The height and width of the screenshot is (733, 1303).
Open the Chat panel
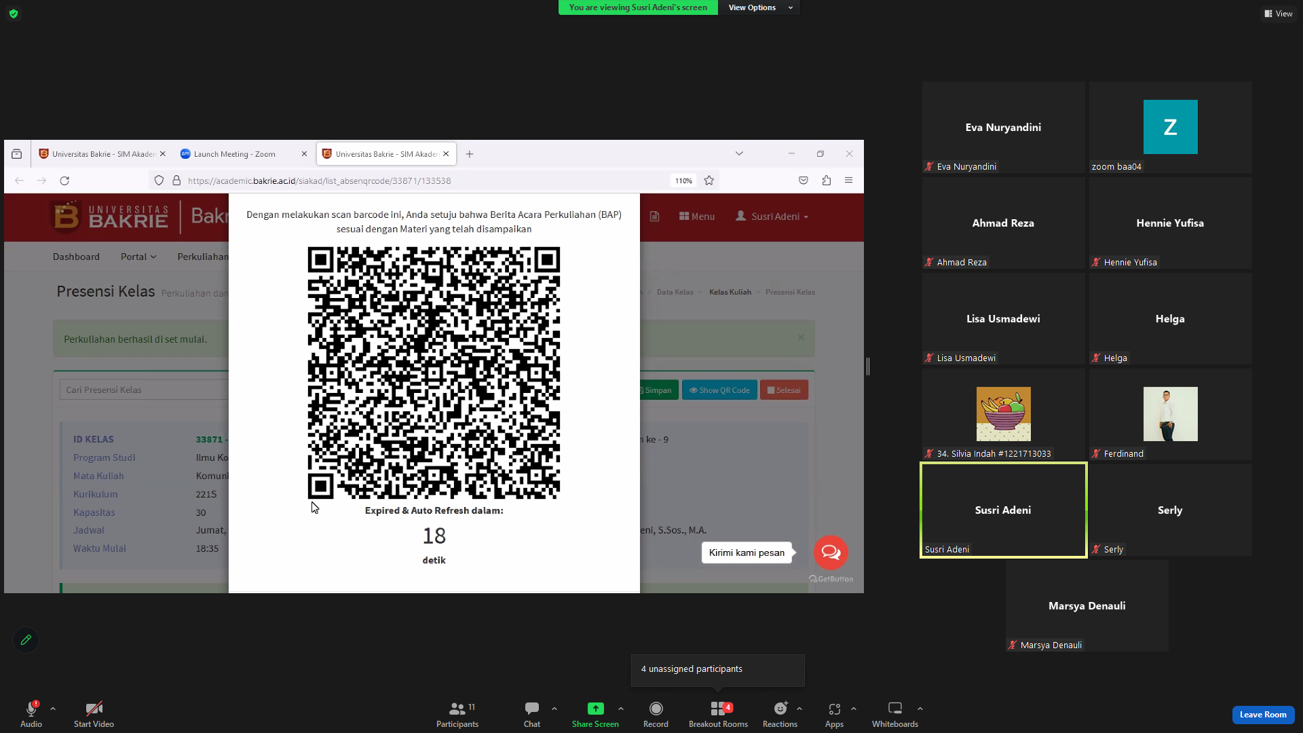click(x=532, y=713)
